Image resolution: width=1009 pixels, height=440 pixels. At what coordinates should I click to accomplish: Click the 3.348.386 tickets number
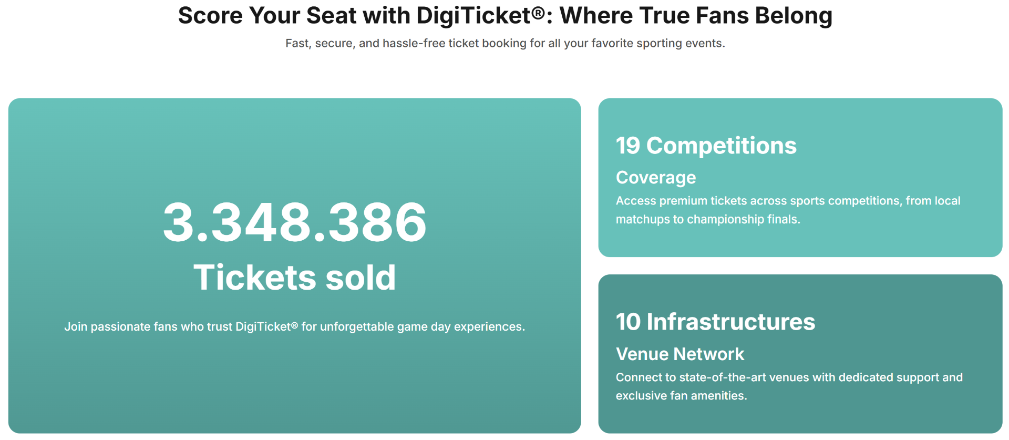[294, 222]
